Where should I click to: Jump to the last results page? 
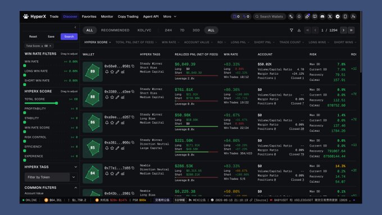point(351,30)
